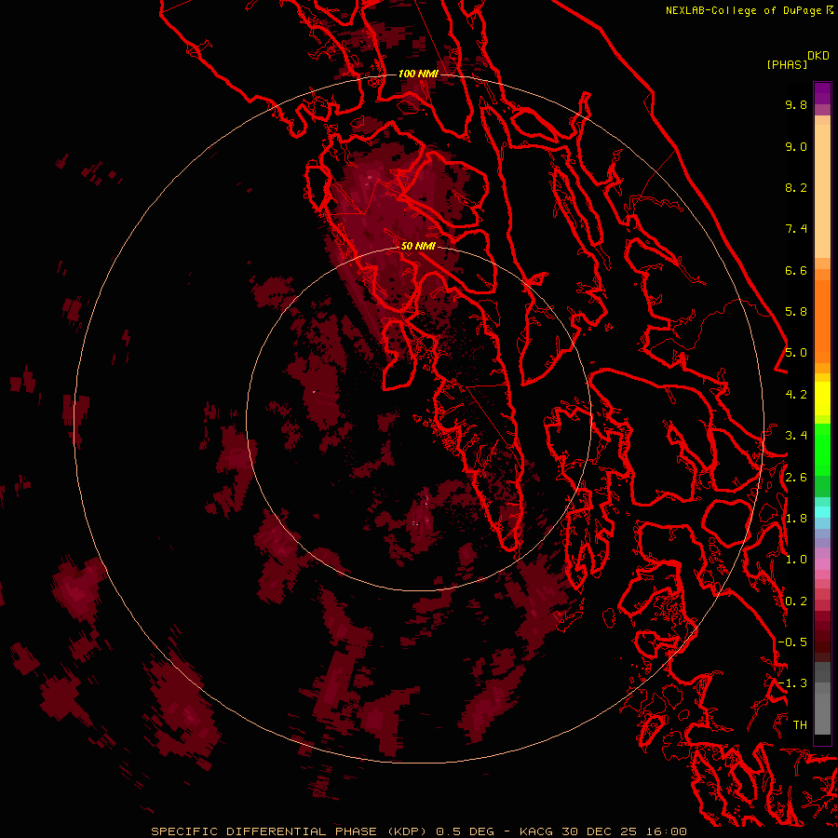Click the 0.2 scale value
The width and height of the screenshot is (838, 838).
(796, 601)
